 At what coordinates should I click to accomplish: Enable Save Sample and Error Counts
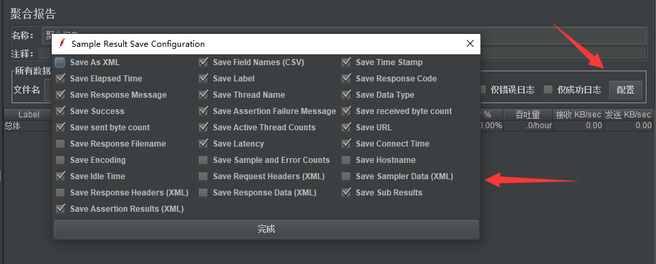point(203,160)
